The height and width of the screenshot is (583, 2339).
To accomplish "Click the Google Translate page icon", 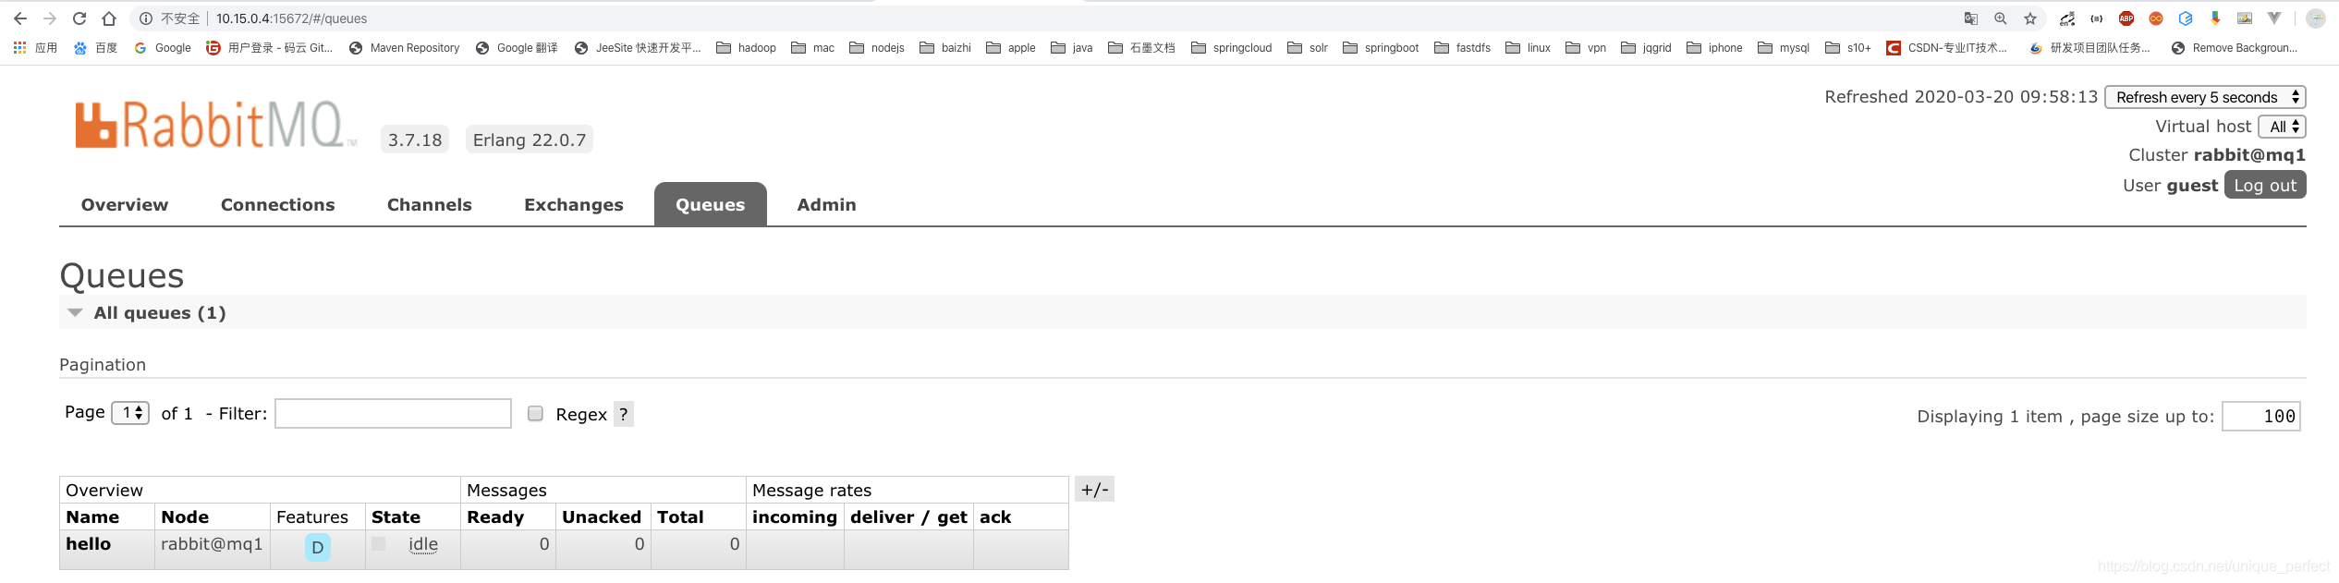I will [1971, 18].
